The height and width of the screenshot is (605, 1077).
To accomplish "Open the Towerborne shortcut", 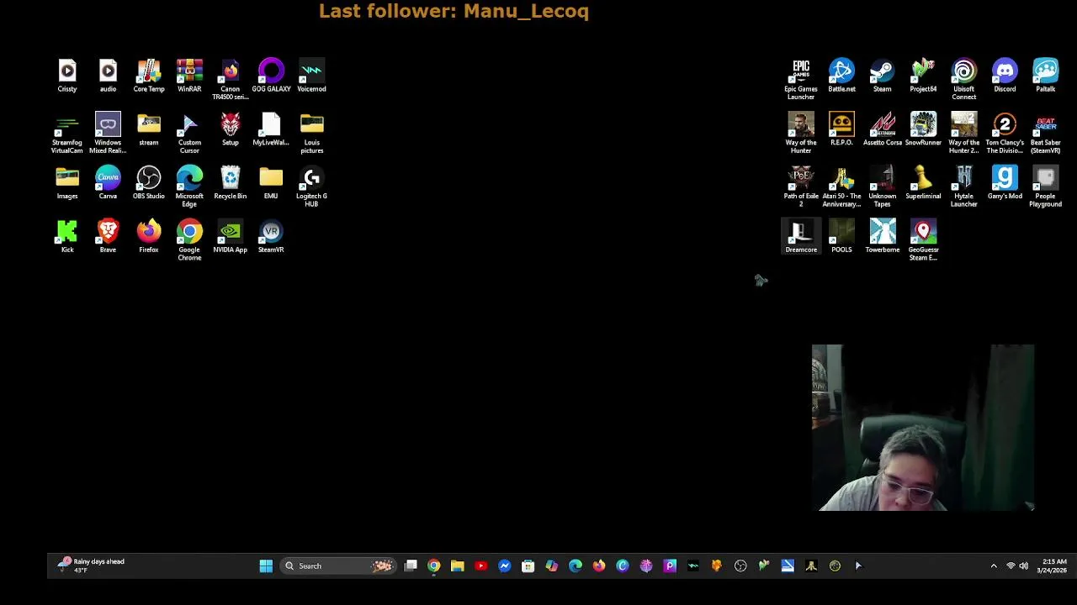I will coord(883,237).
